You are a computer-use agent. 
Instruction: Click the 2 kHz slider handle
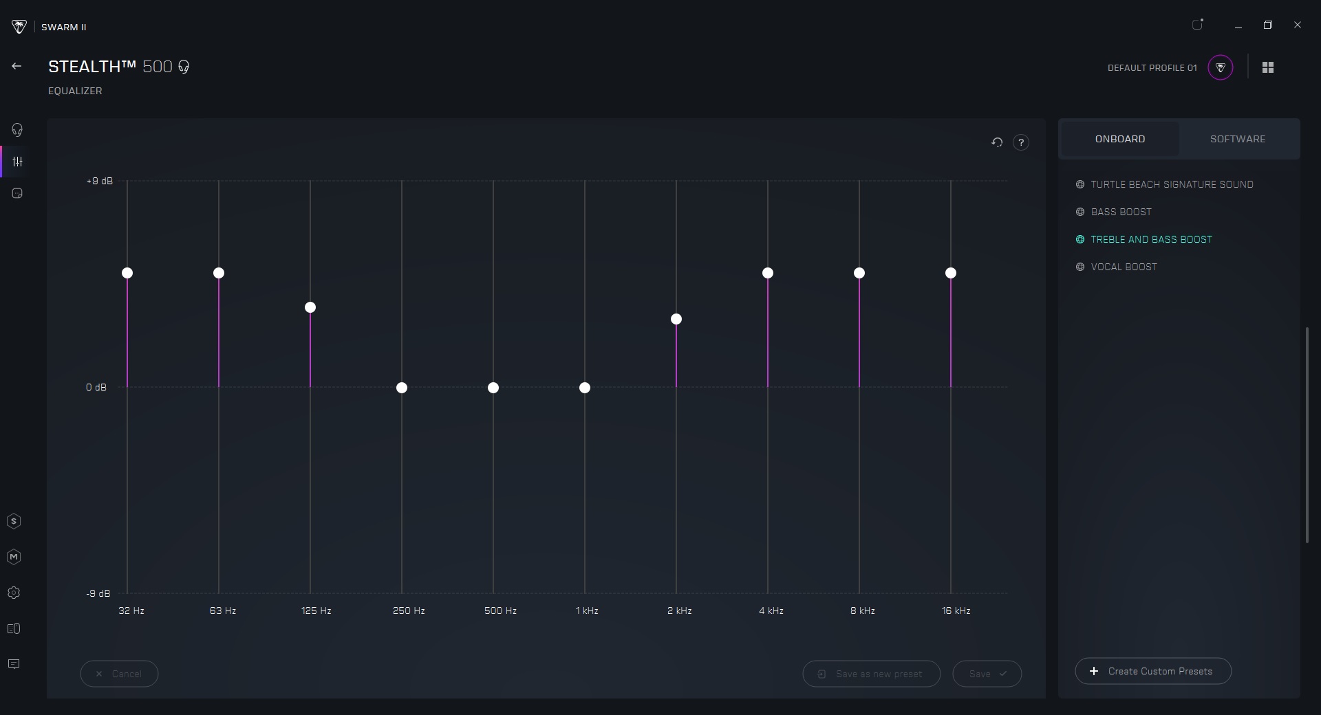[676, 319]
